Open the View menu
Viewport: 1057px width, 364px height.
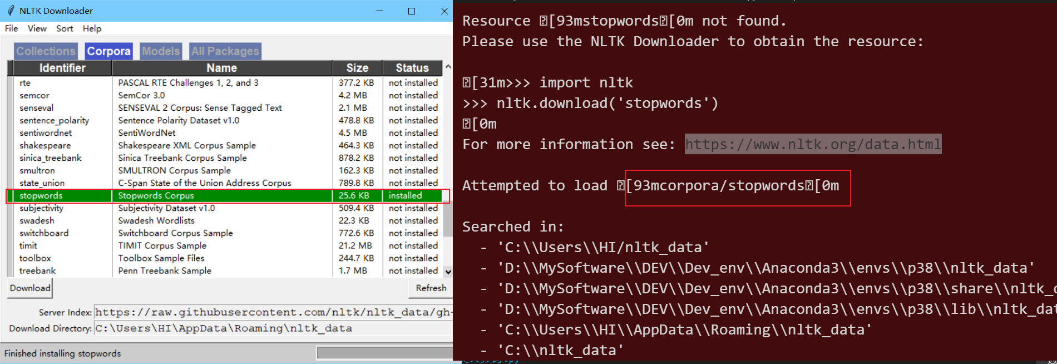point(37,28)
